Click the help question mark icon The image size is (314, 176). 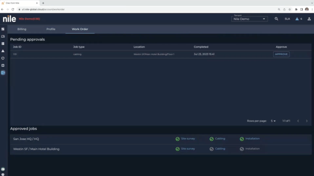coord(3,174)
